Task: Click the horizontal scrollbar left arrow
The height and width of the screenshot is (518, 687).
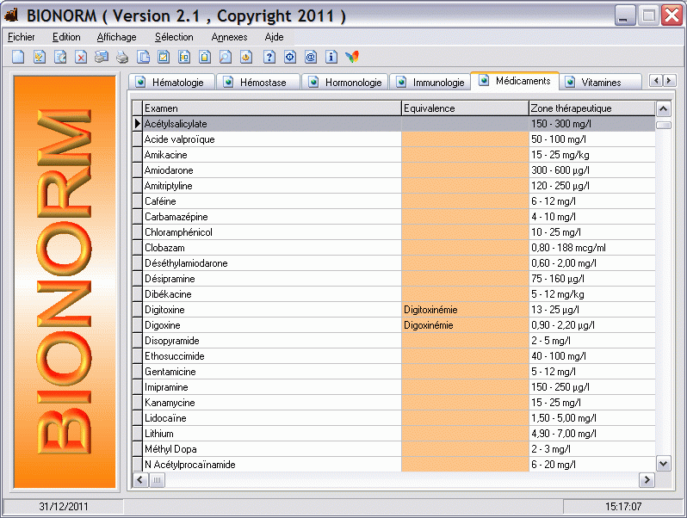Action: point(139,480)
